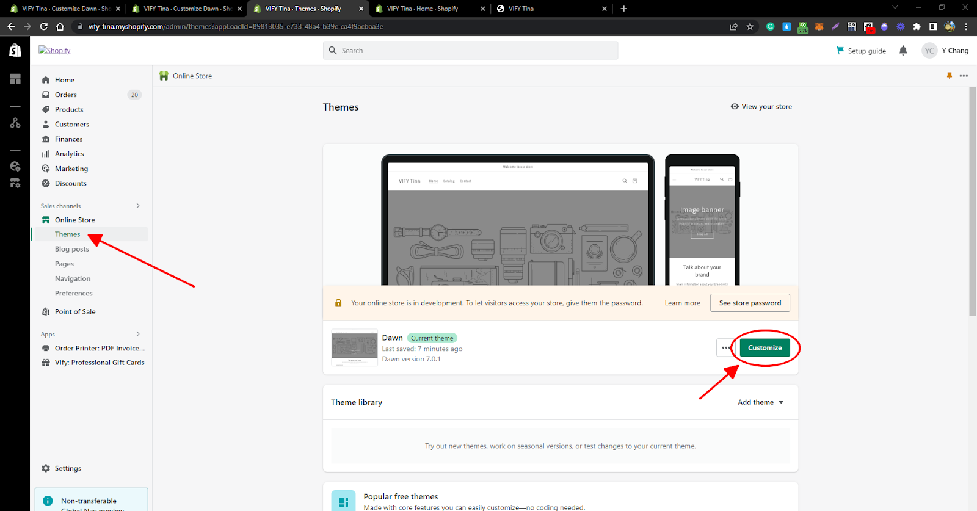Click the Theme library heading

357,402
